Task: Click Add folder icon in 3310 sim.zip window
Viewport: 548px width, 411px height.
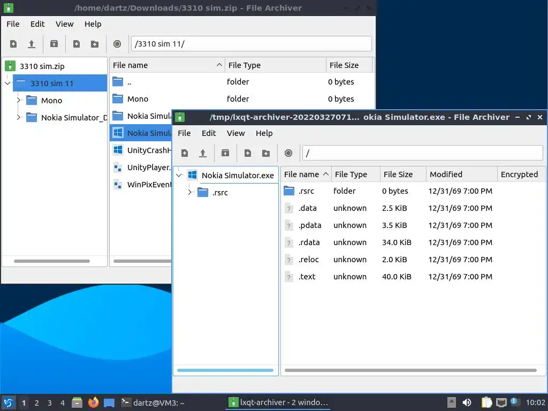Action: pyautogui.click(x=94, y=44)
